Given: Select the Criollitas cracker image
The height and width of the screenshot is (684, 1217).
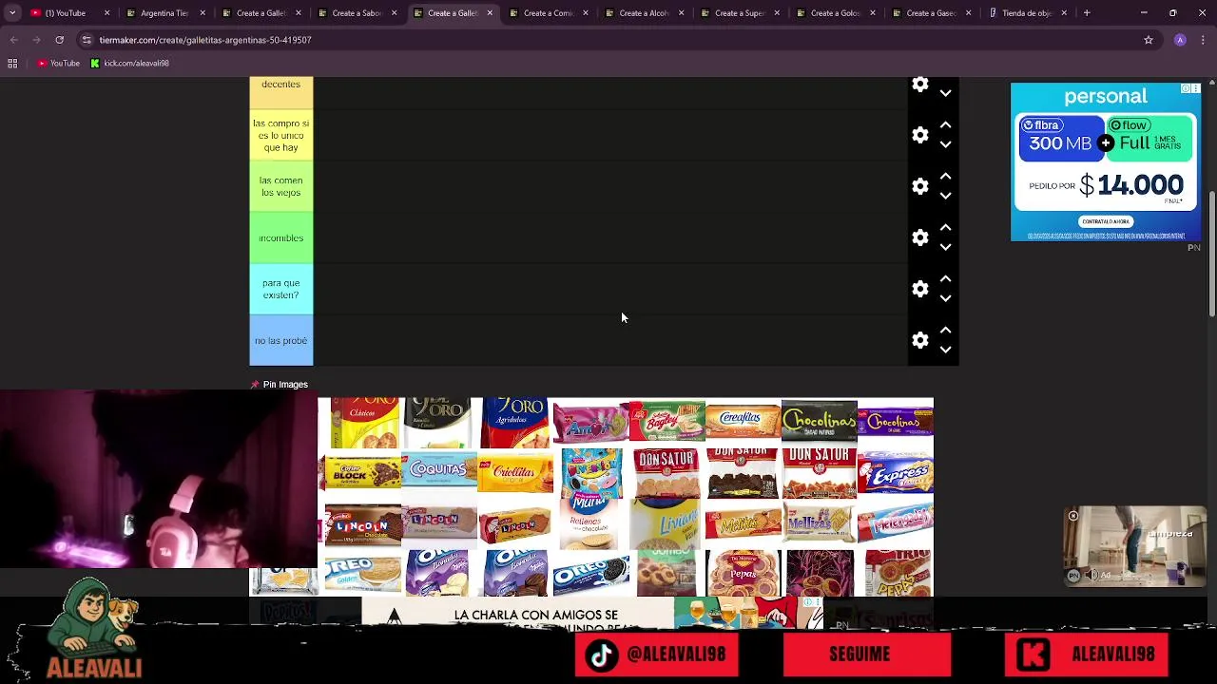Looking at the screenshot, I should (x=514, y=473).
